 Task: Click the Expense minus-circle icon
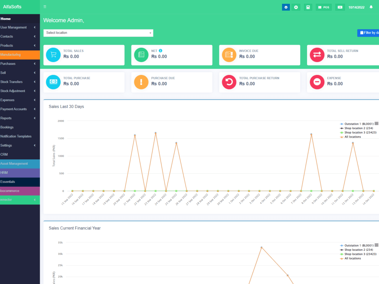(x=317, y=82)
